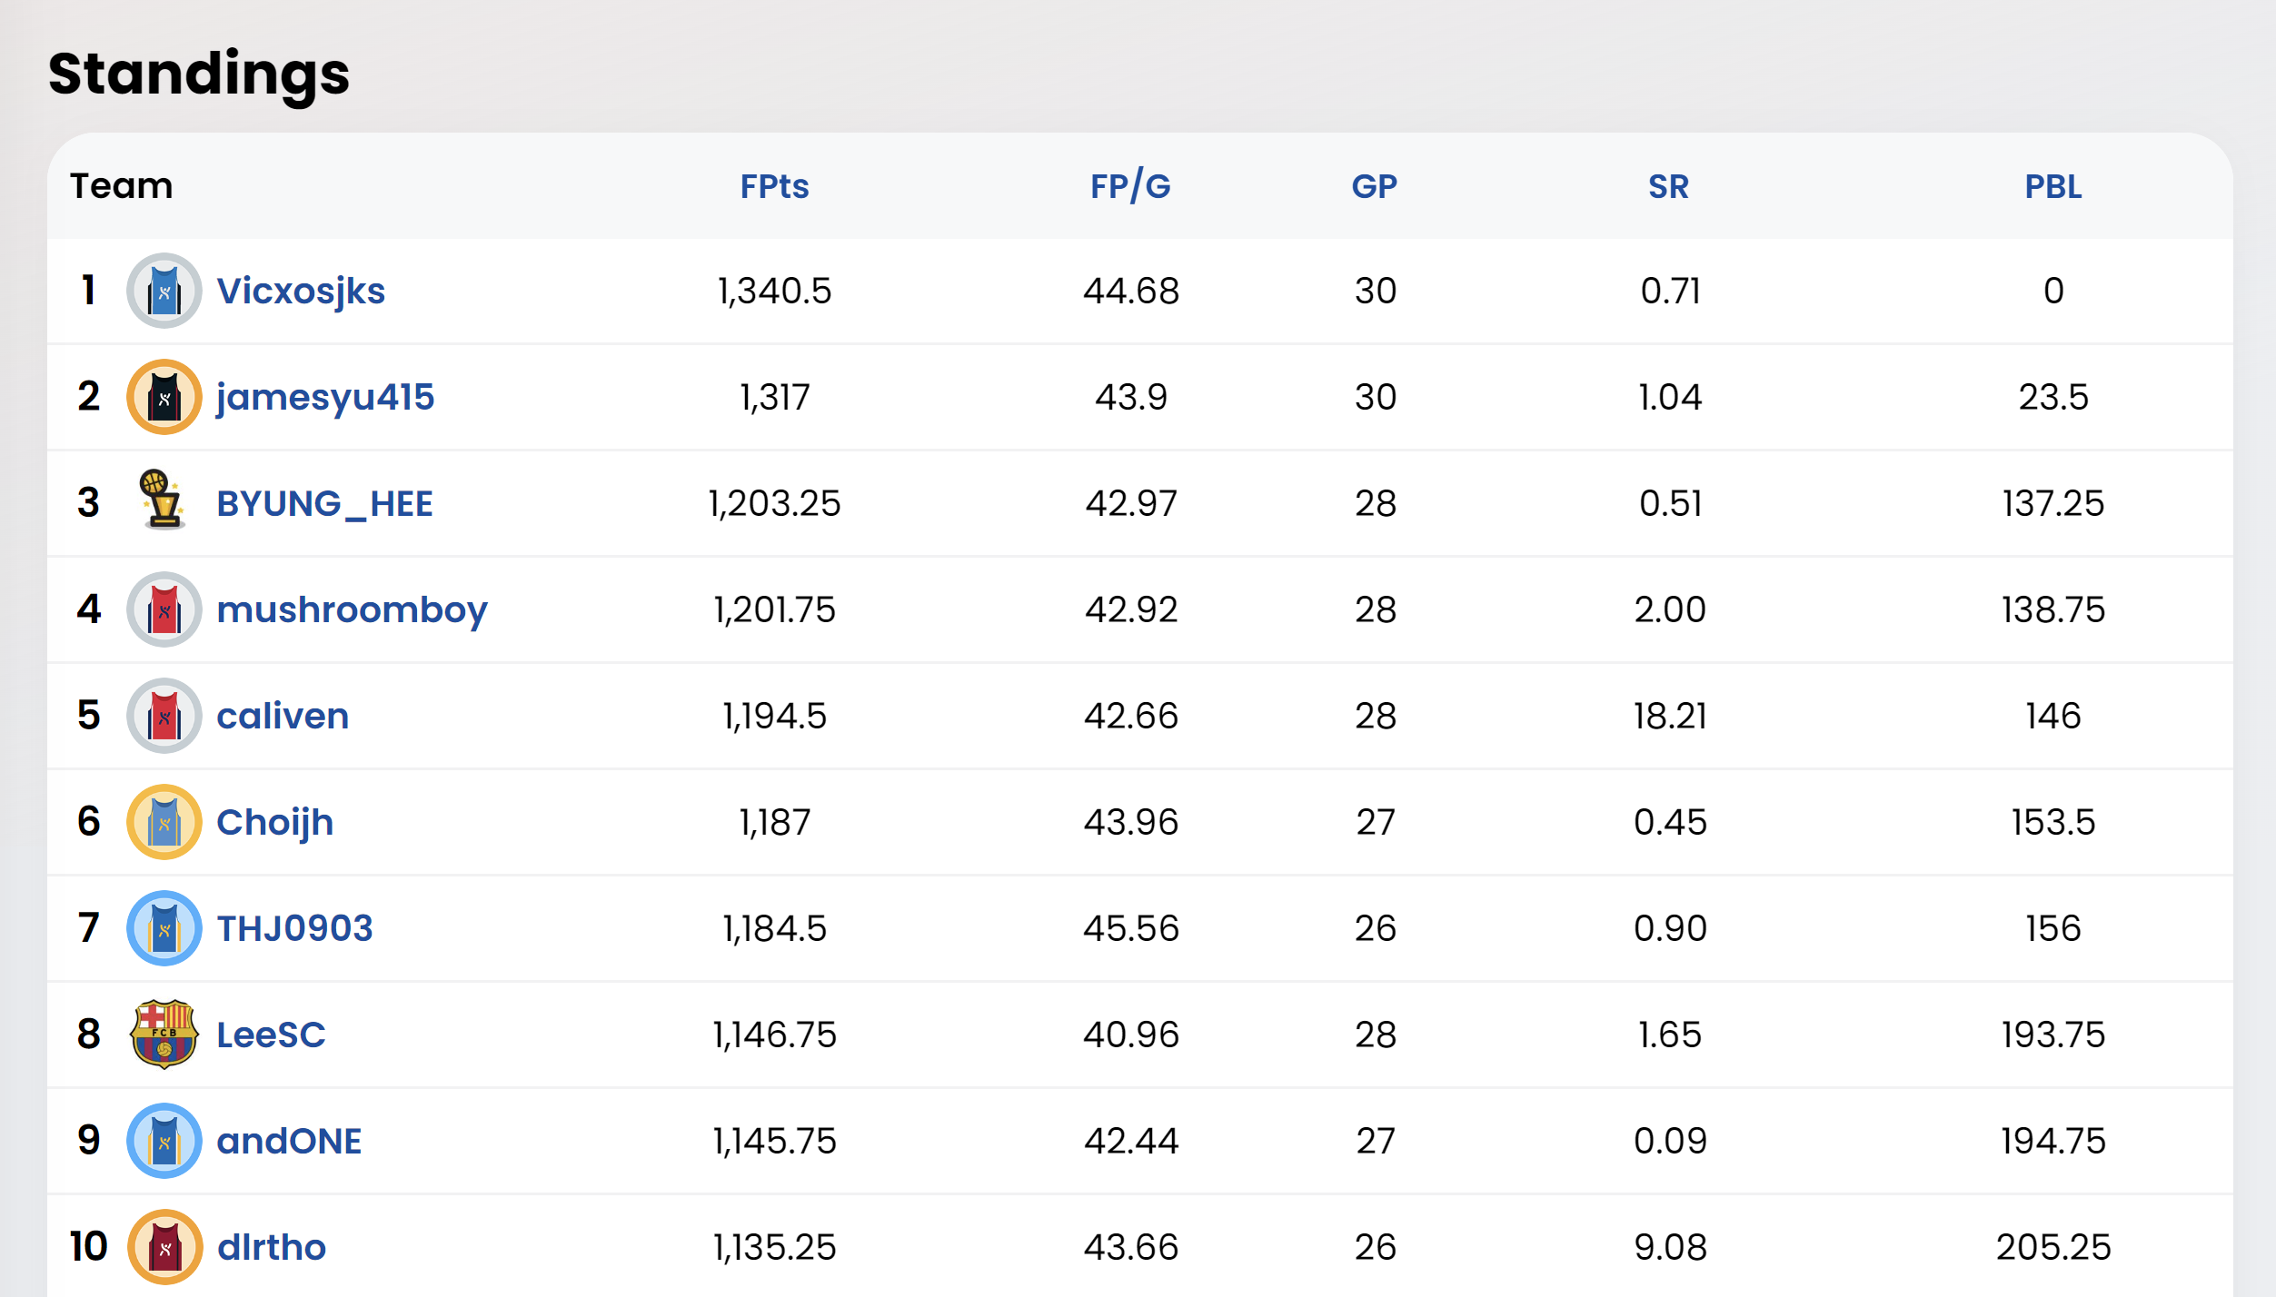2276x1297 pixels.
Task: Open jamesyu415 team name link
Action: pyautogui.click(x=325, y=397)
